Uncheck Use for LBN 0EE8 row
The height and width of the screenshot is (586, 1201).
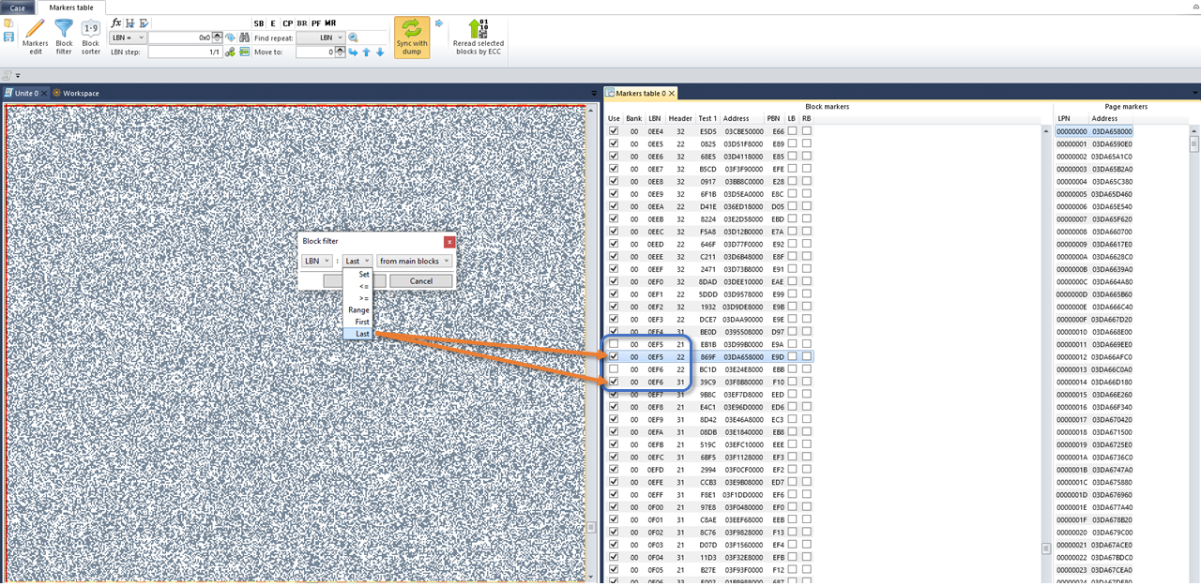(x=614, y=181)
